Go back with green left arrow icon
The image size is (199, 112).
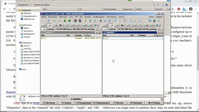tap(54, 21)
